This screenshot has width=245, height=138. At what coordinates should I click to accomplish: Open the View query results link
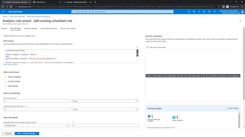tap(11, 64)
